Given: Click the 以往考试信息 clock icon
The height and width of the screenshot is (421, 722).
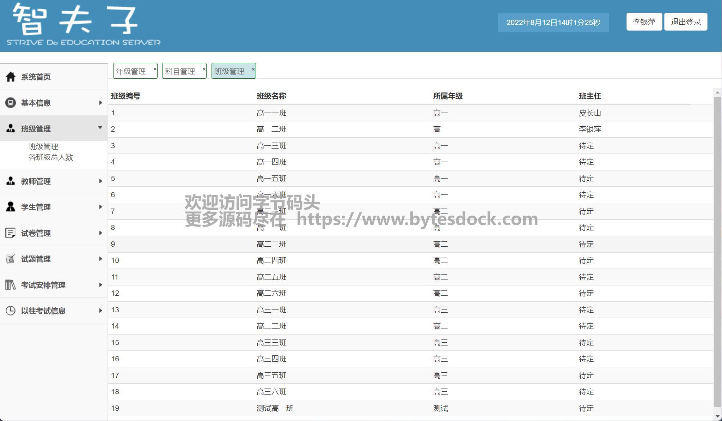Looking at the screenshot, I should coord(11,311).
